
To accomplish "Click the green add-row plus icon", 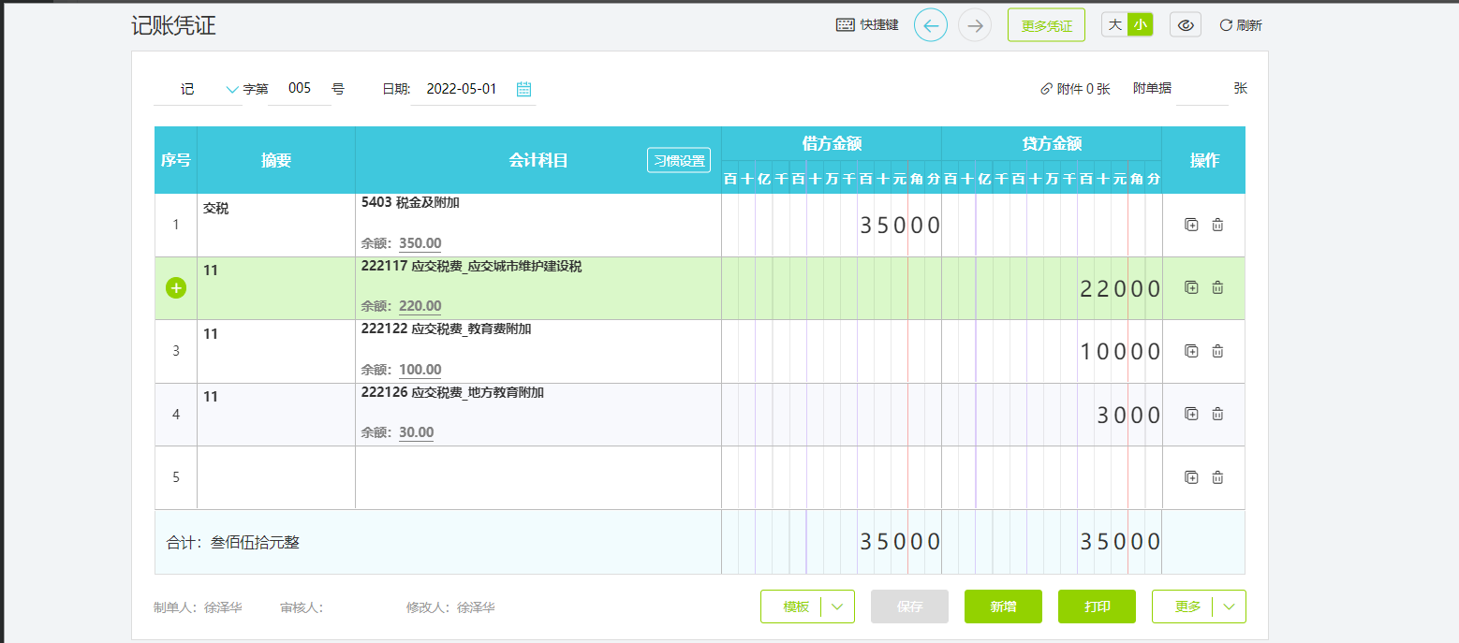I will (176, 288).
